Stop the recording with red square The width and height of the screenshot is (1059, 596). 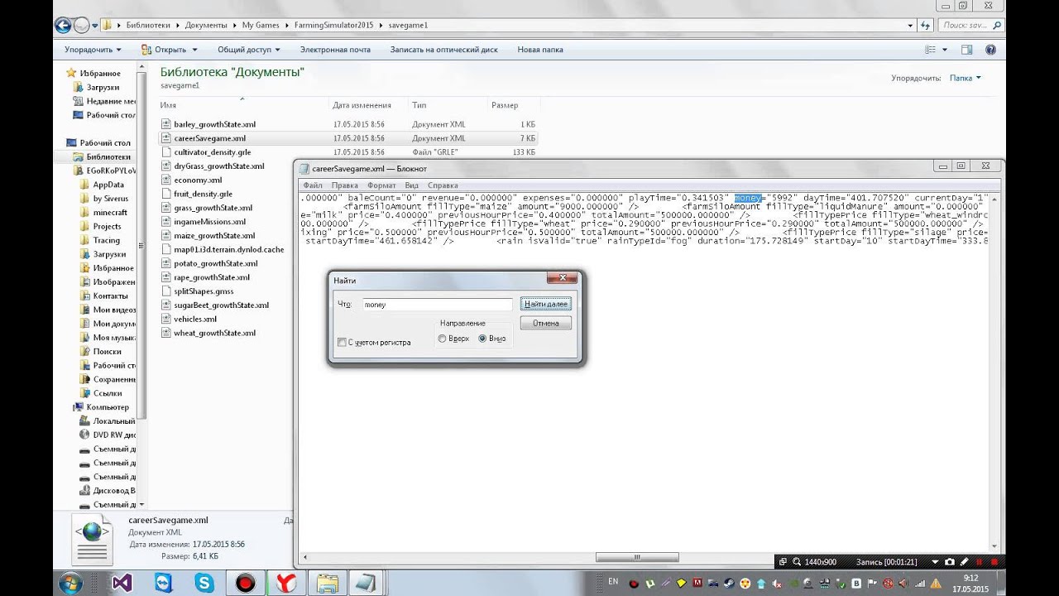pyautogui.click(x=994, y=562)
